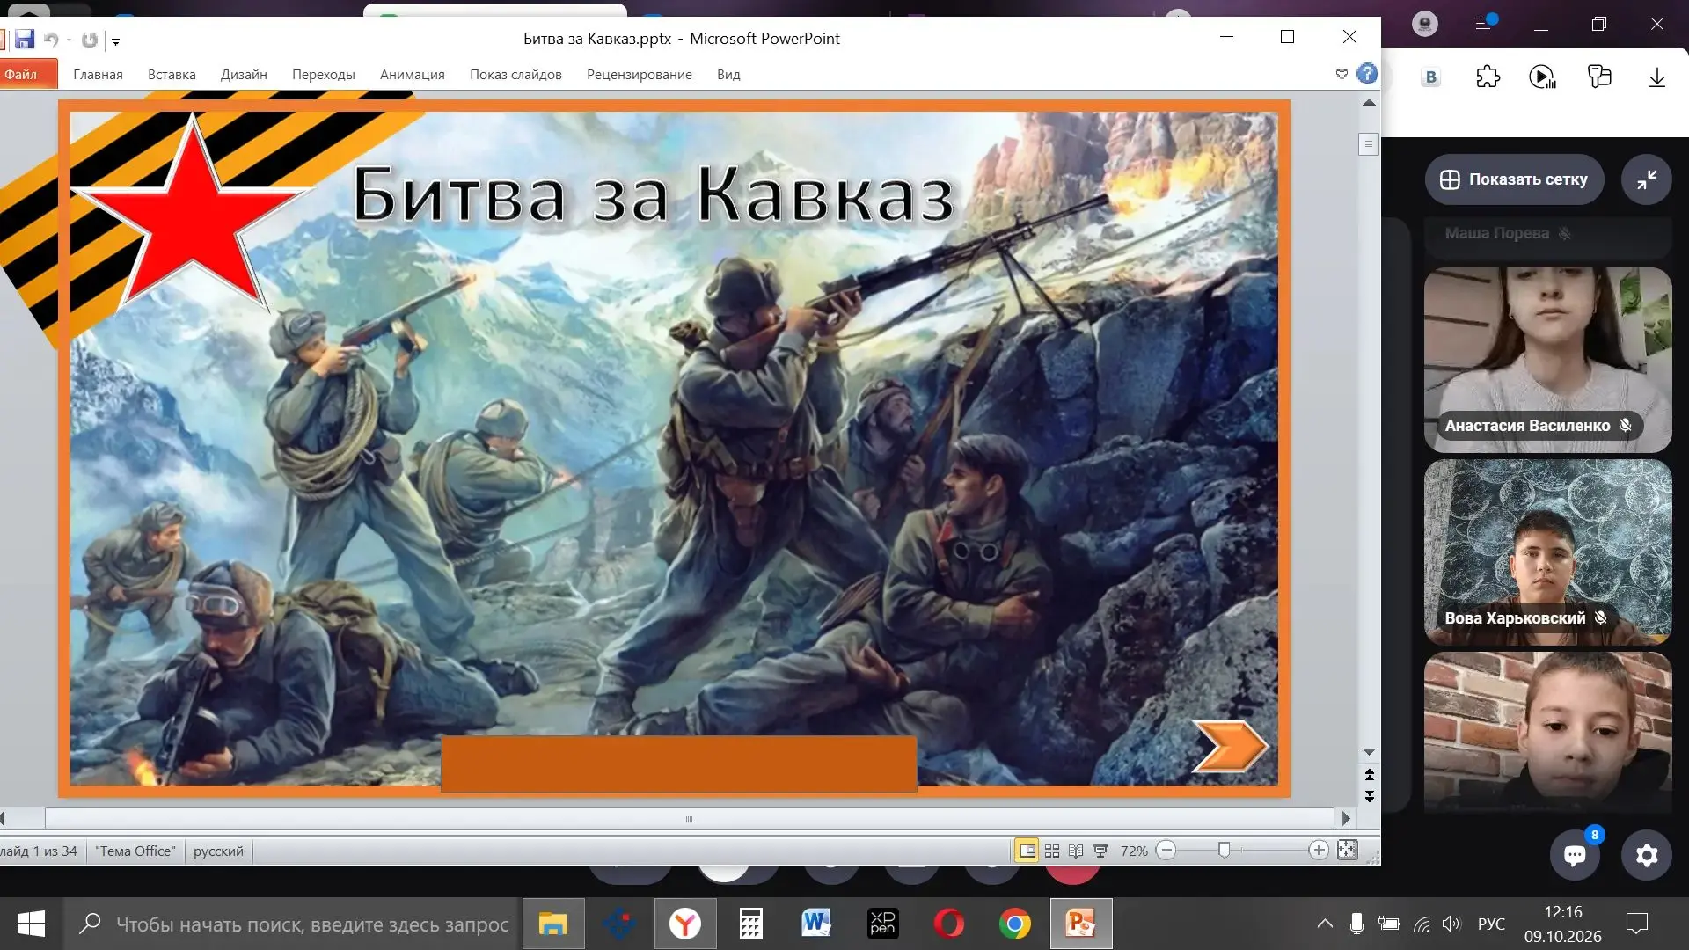Open video call settings gear icon
This screenshot has width=1689, height=950.
pos(1647,854)
